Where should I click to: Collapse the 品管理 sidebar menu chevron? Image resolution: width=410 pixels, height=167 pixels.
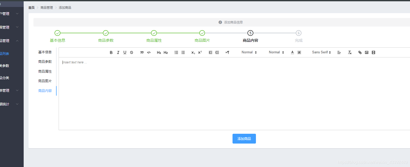coord(17,41)
